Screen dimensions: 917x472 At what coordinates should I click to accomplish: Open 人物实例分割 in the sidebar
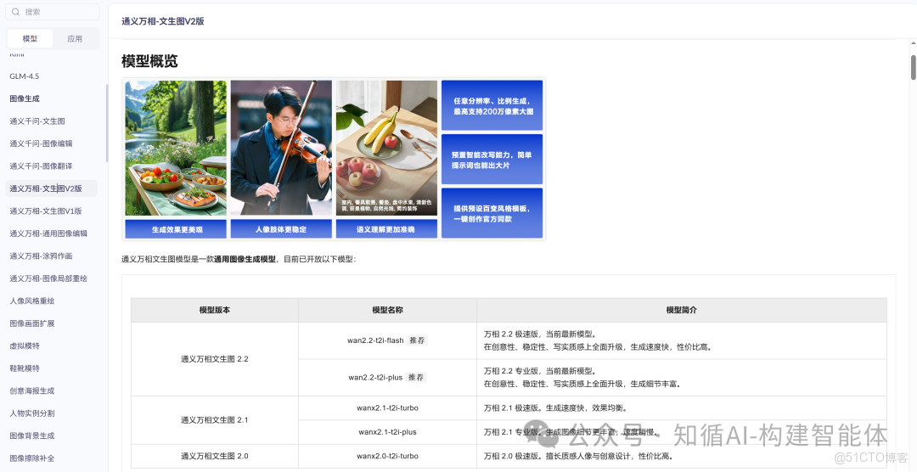32,413
